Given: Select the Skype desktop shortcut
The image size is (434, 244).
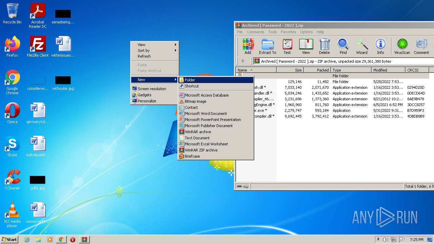Looking at the screenshot, I should point(12,146).
